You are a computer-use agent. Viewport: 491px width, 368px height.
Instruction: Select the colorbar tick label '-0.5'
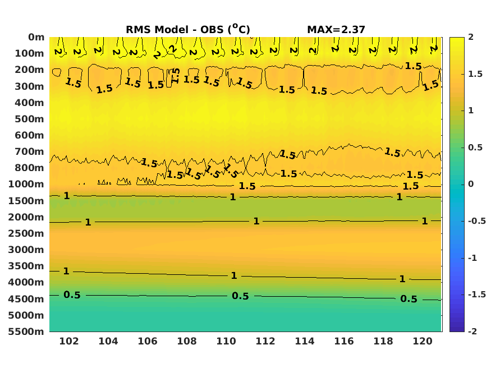click(477, 221)
